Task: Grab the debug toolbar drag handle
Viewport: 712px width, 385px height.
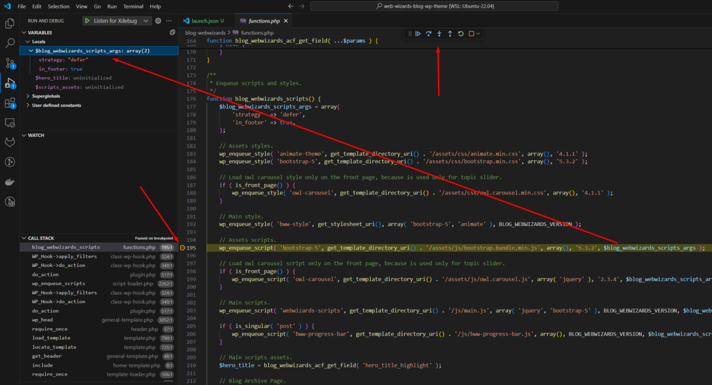Action: (409, 34)
